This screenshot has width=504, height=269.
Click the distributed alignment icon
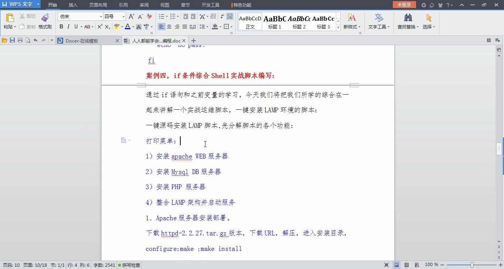tap(193, 27)
